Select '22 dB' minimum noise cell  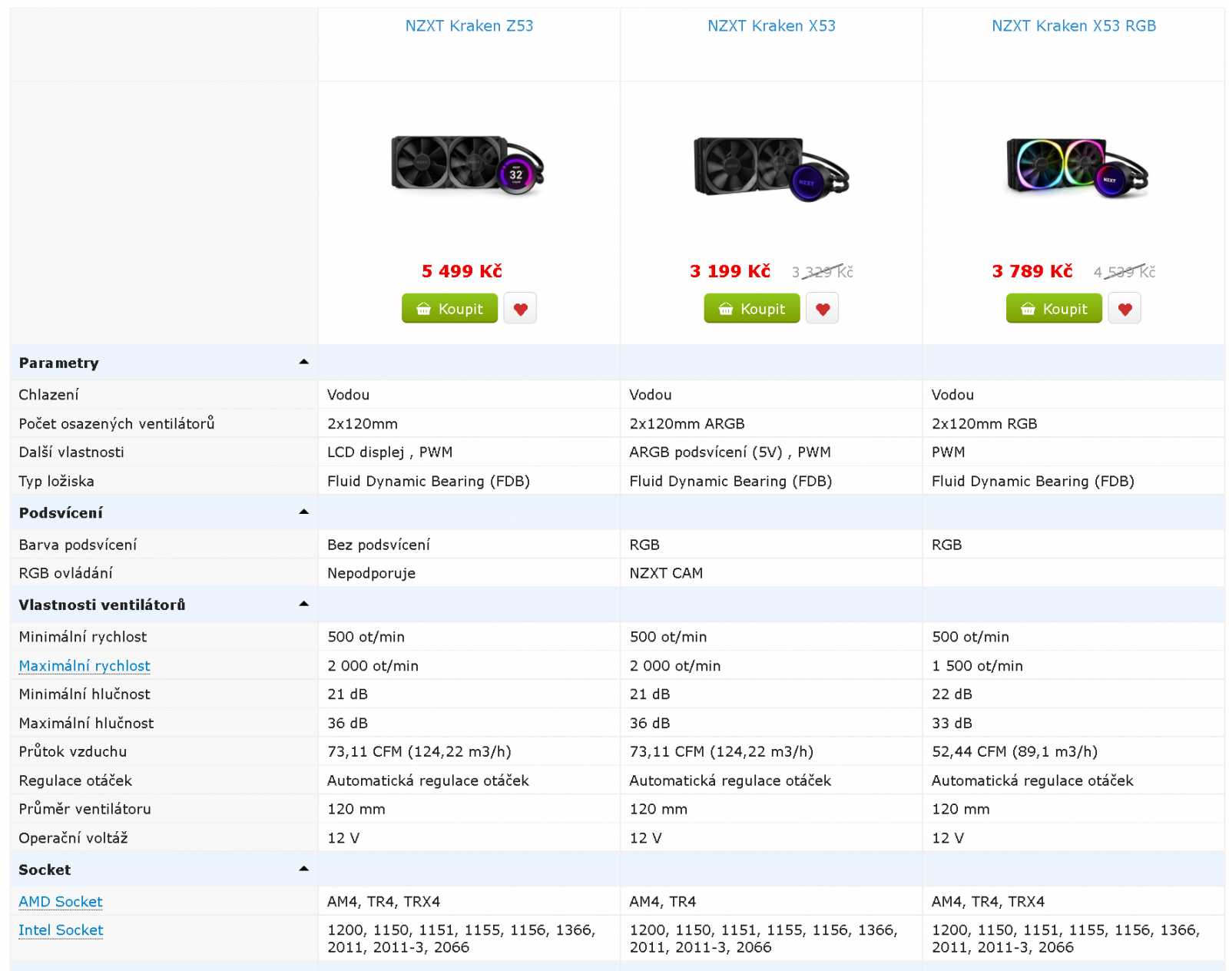click(1074, 694)
